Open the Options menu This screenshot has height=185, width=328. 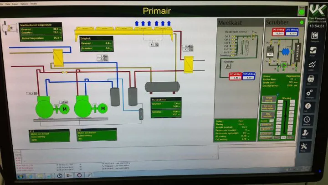pyautogui.click(x=24, y=4)
